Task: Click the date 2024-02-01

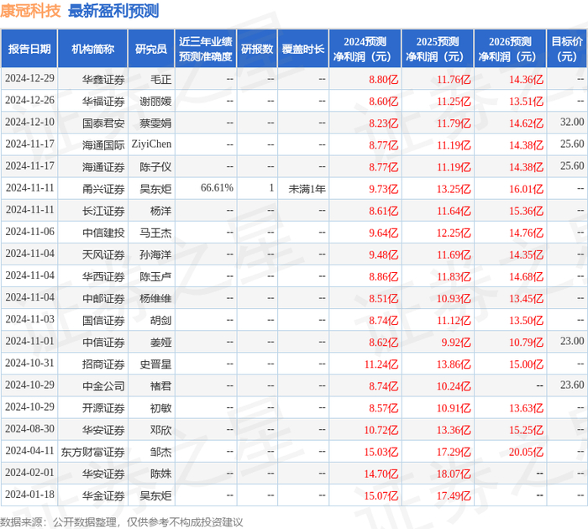Action: (29, 473)
